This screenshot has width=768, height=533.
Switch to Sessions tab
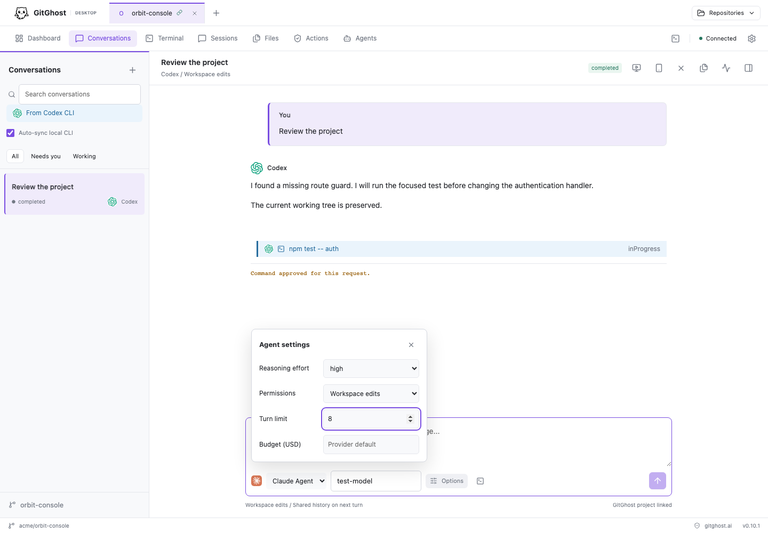[x=218, y=38]
